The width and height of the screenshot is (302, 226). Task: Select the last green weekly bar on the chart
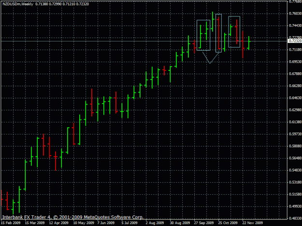point(249,43)
